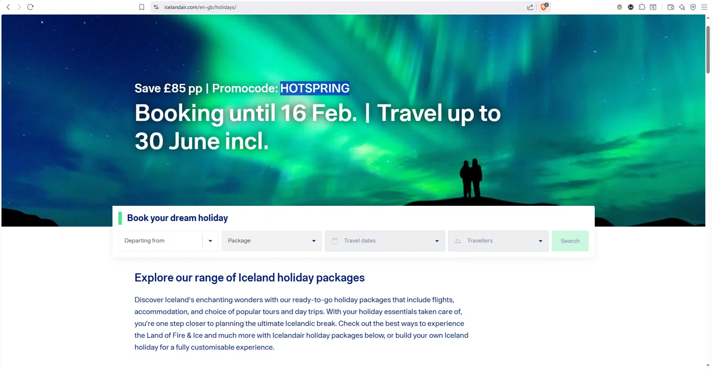712x369 pixels.
Task: Open the extensions puzzle icon
Action: pyautogui.click(x=642, y=7)
